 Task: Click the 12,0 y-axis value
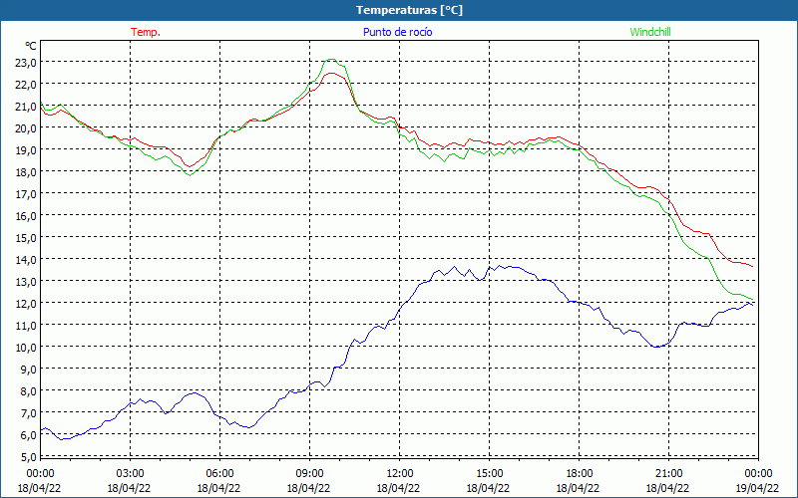point(27,304)
